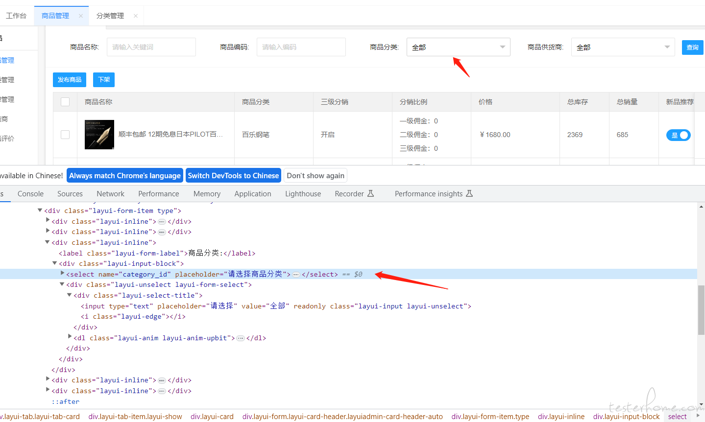Click the Elements panel vertical scrollbar
The height and width of the screenshot is (422, 705).
[701, 309]
